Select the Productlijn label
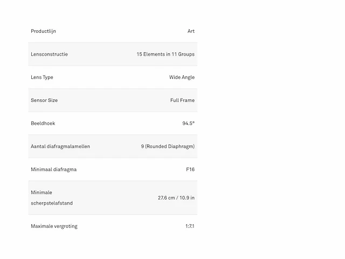The width and height of the screenshot is (345, 259). [43, 31]
